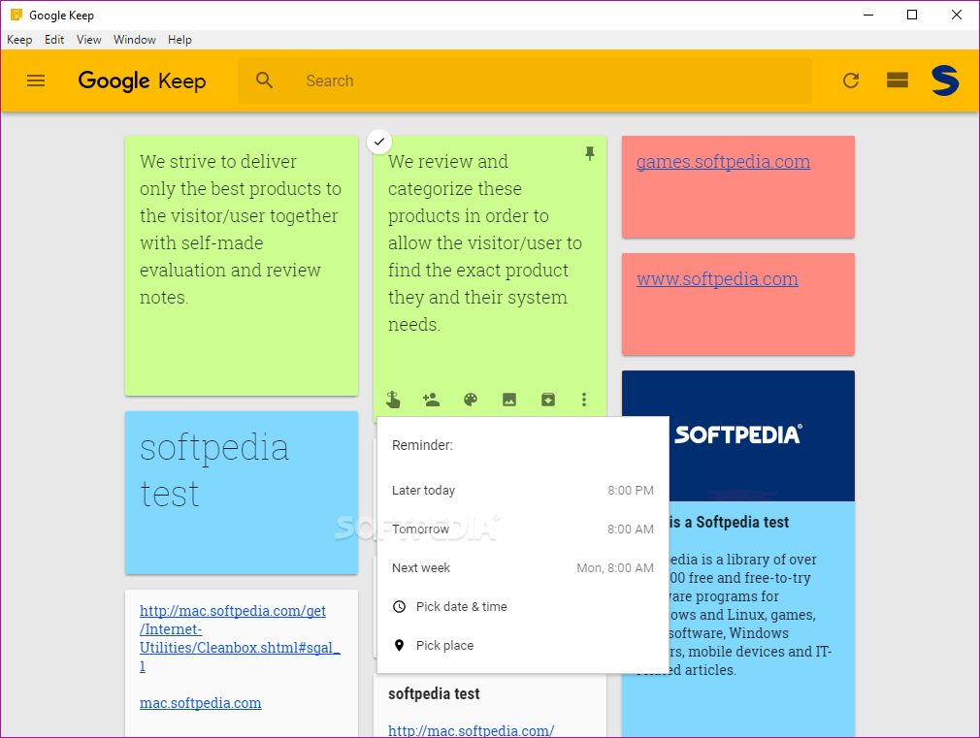The height and width of the screenshot is (738, 980).
Task: Select Pick date & time
Action: coord(523,607)
